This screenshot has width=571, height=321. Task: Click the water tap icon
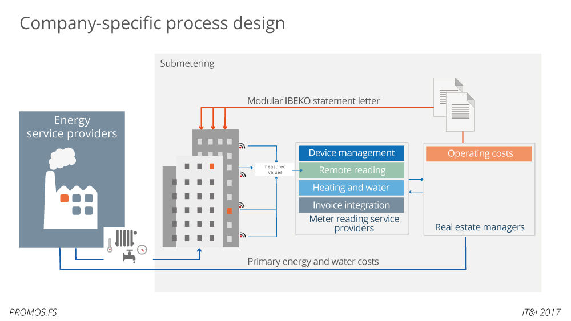(130, 257)
